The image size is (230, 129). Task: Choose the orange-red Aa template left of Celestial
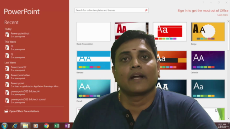172,60
